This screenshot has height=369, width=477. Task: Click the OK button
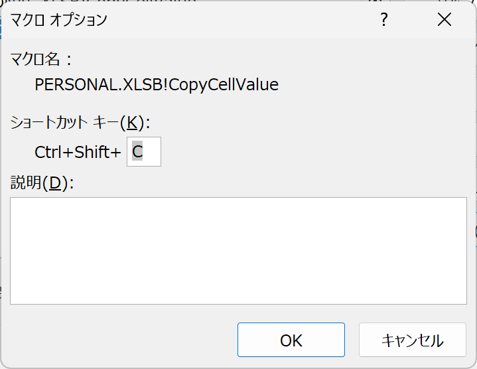point(291,340)
